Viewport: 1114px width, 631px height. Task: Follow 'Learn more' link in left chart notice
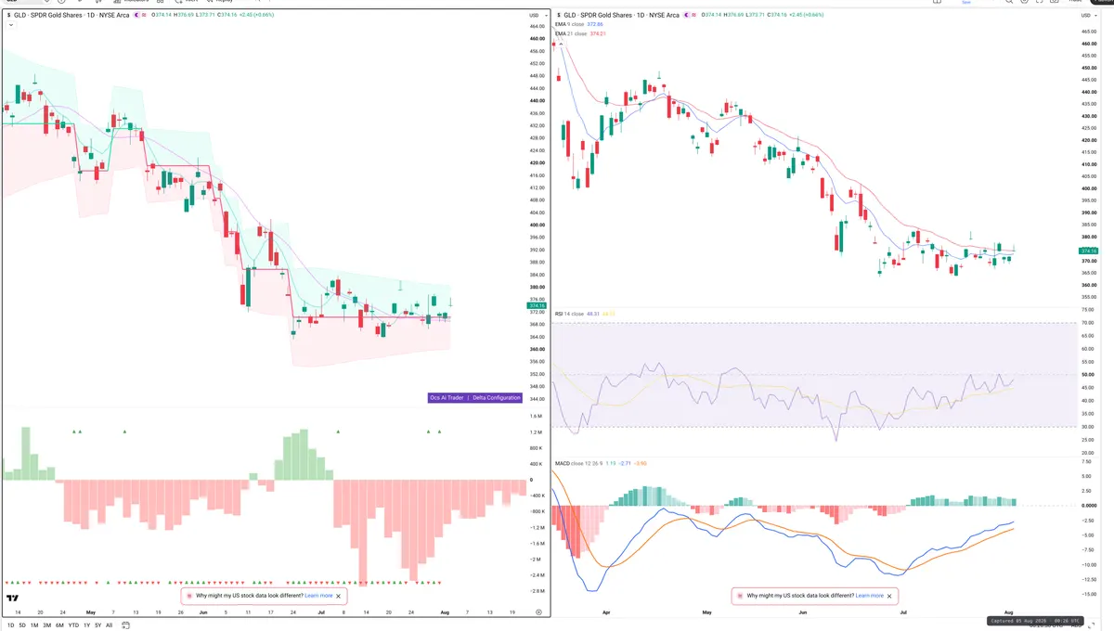coord(318,596)
